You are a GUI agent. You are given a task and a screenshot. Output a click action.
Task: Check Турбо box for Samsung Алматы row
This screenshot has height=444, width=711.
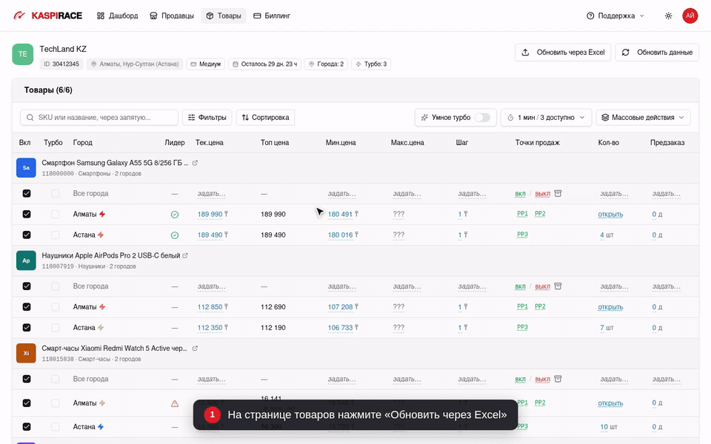tap(56, 214)
